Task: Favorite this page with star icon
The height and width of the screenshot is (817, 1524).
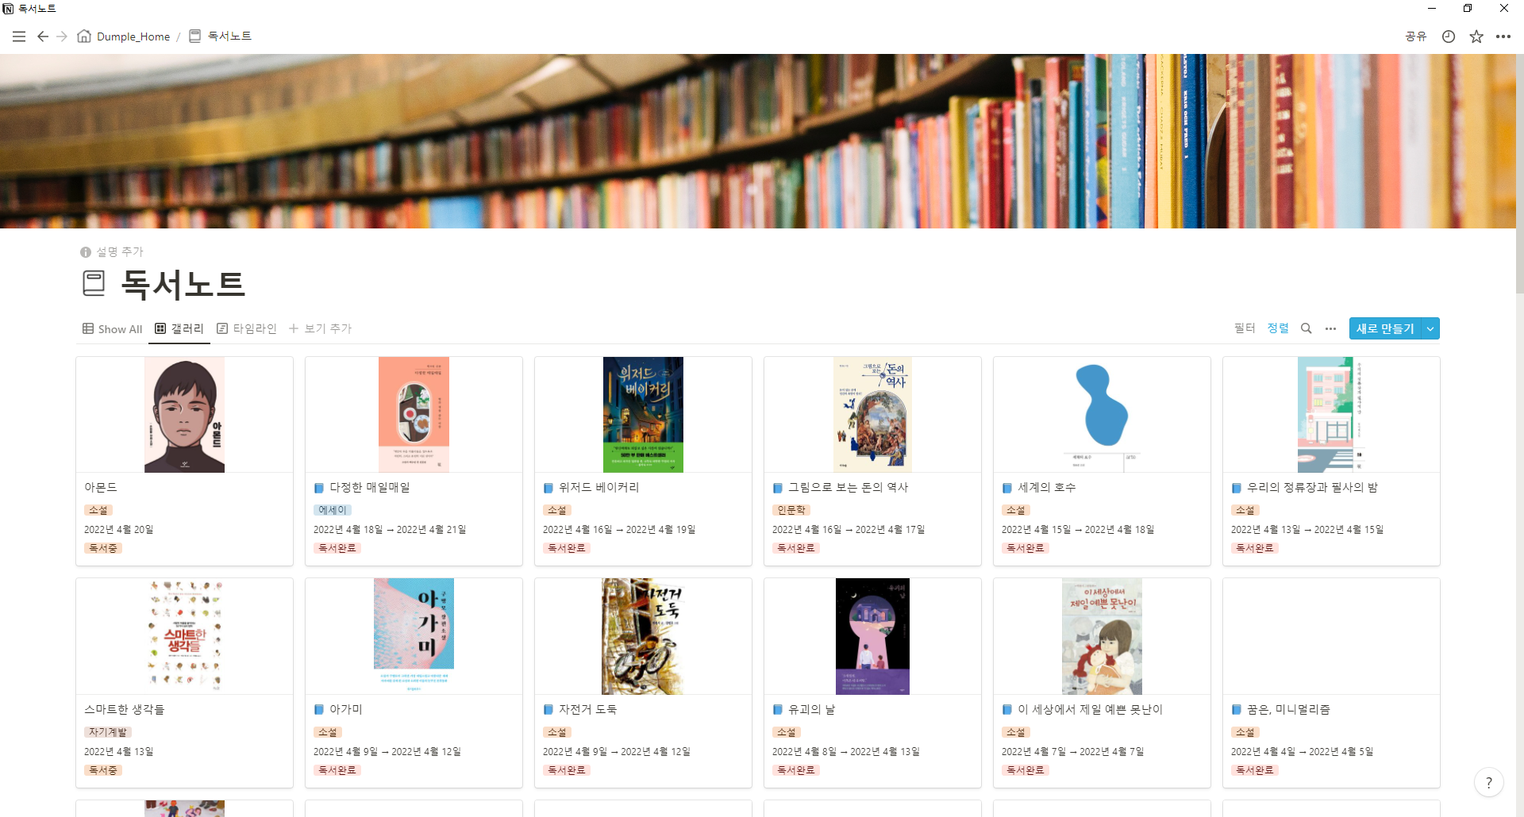Action: point(1476,36)
